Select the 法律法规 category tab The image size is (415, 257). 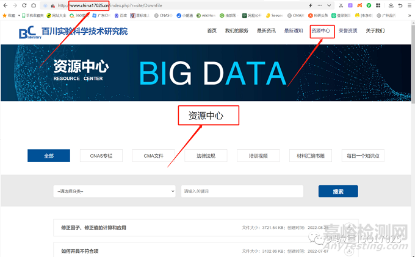point(206,155)
